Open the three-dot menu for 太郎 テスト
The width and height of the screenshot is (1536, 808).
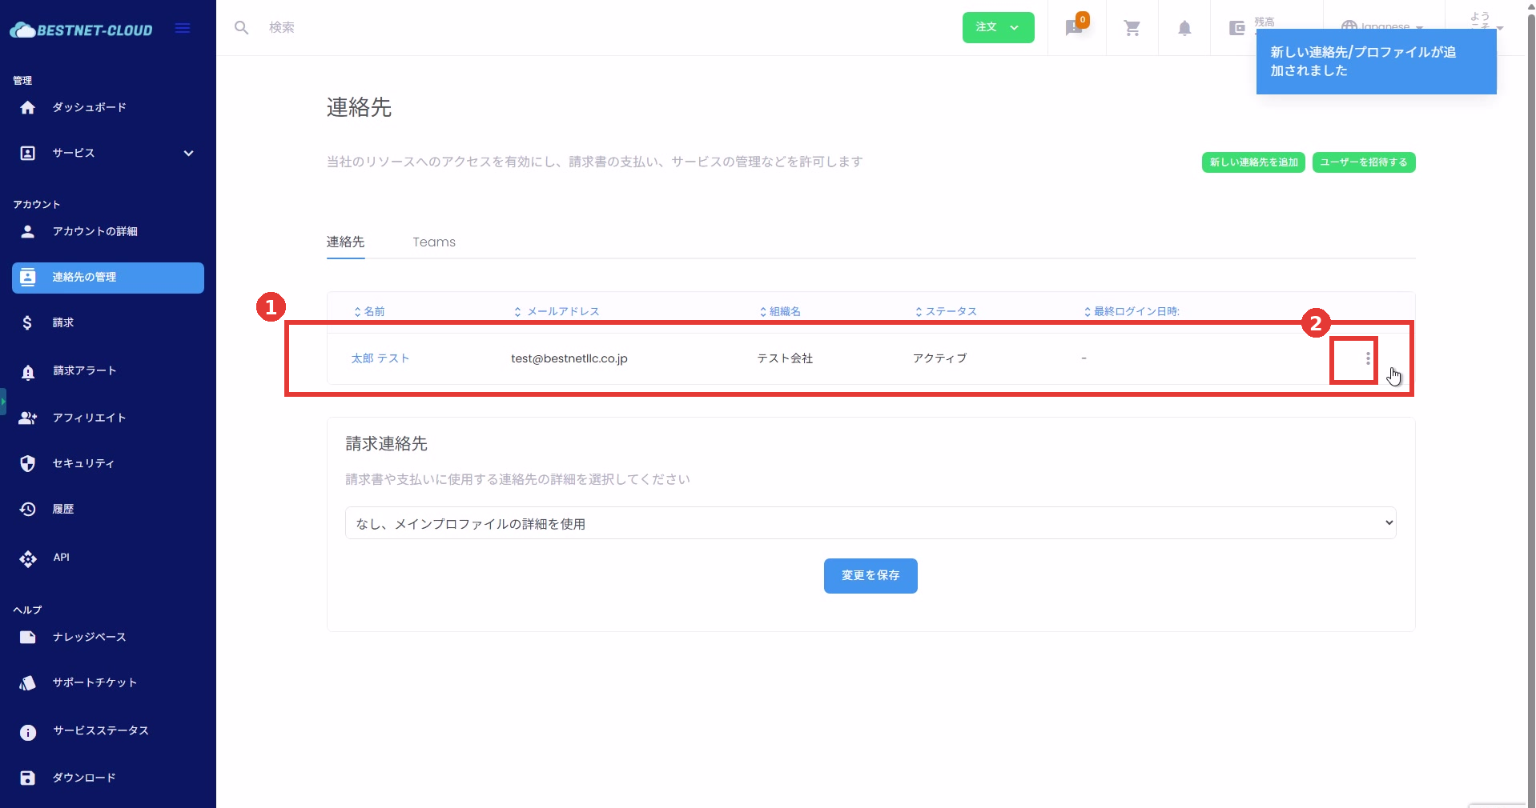pos(1367,358)
